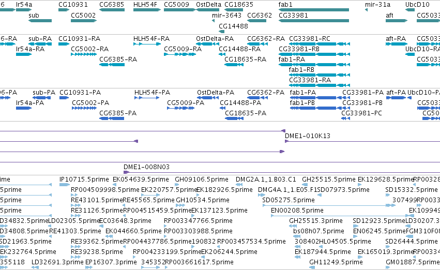The height and width of the screenshot is (270, 440).
Task: Select the CG33981-RB transcript
Action: 314,54
